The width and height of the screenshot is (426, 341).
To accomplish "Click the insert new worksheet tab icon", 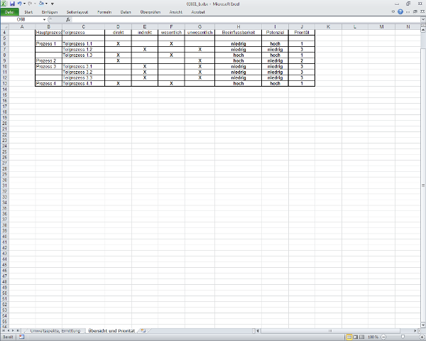I will click(x=143, y=331).
